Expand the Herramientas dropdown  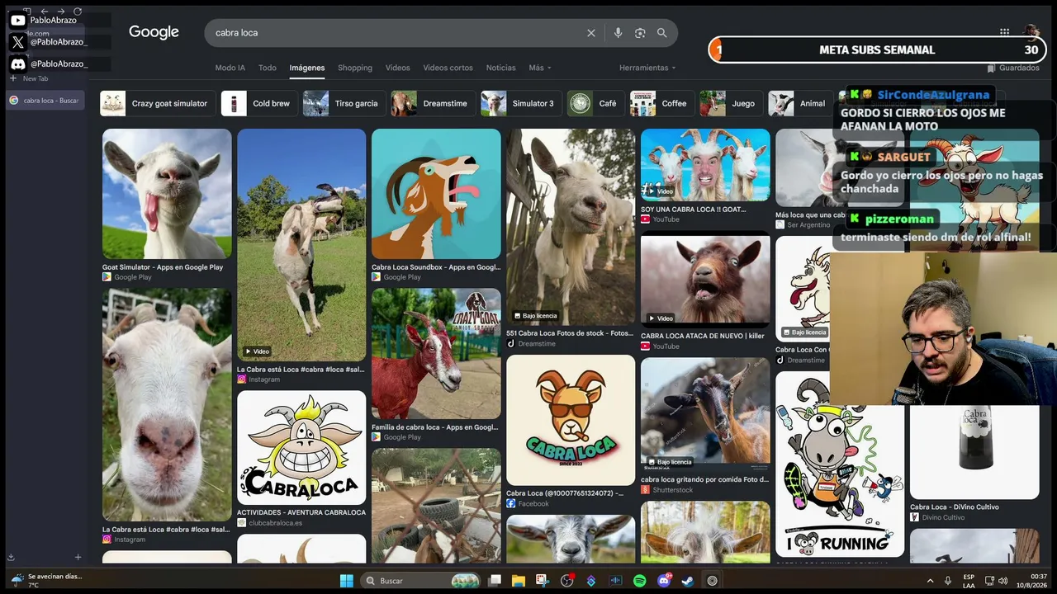coord(647,68)
